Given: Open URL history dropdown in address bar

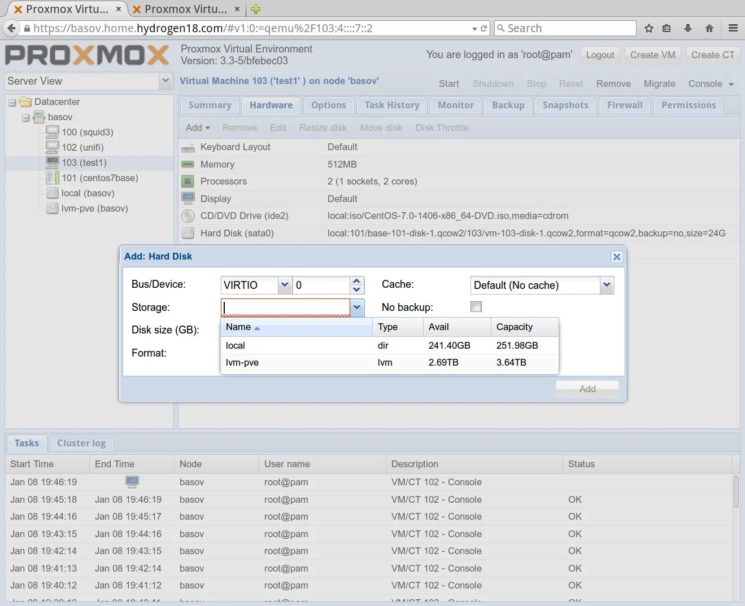Looking at the screenshot, I should click(474, 28).
